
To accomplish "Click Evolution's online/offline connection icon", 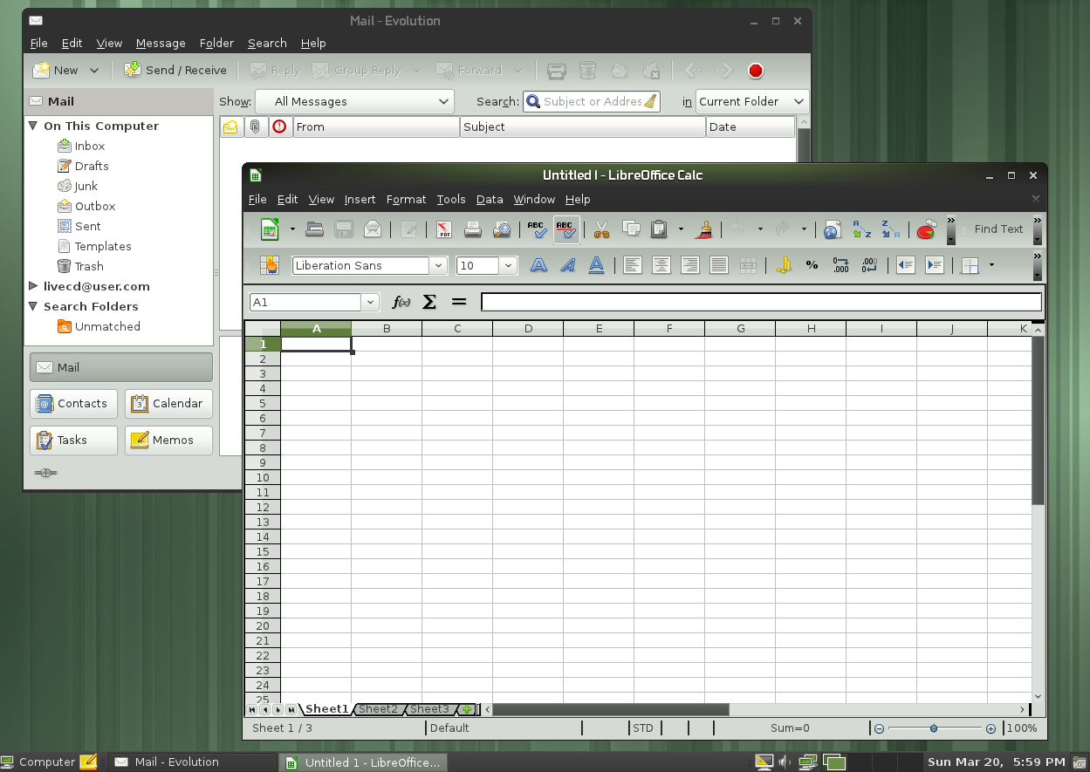I will point(46,473).
